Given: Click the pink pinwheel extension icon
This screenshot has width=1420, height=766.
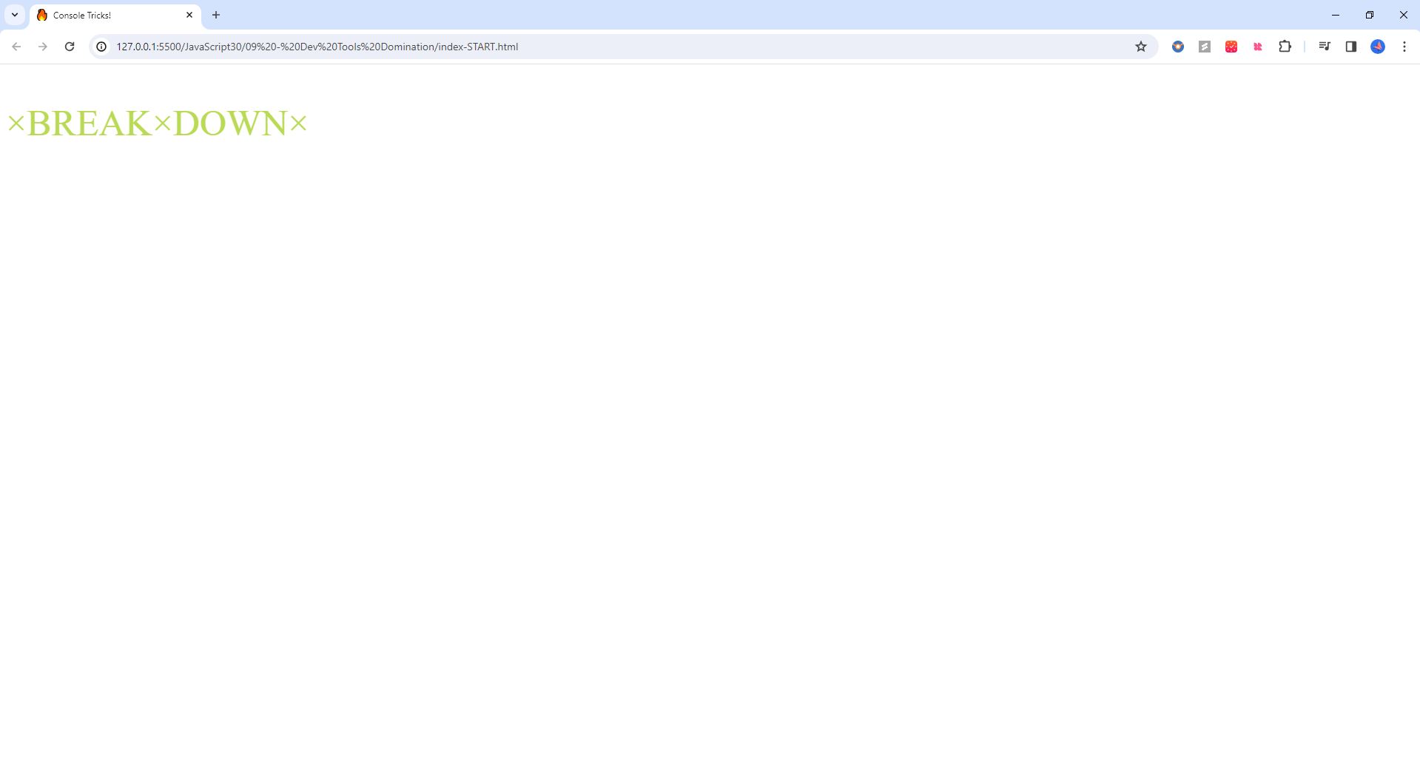Looking at the screenshot, I should coord(1257,47).
